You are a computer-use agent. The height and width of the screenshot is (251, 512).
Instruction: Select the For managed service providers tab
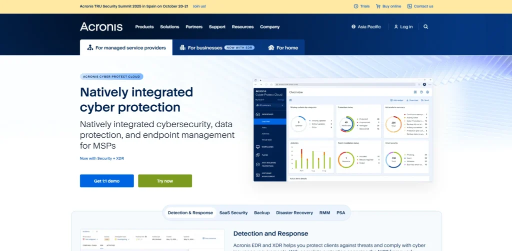click(126, 47)
